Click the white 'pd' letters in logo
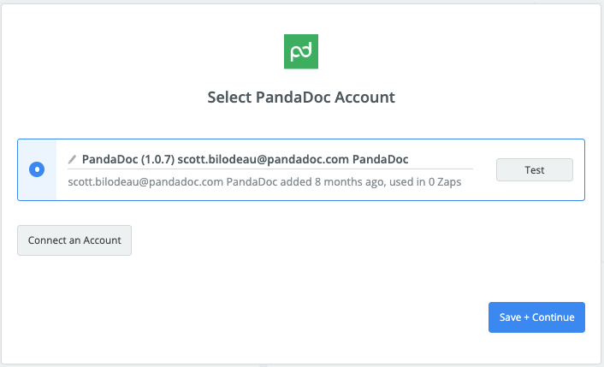The width and height of the screenshot is (604, 367). pos(301,52)
